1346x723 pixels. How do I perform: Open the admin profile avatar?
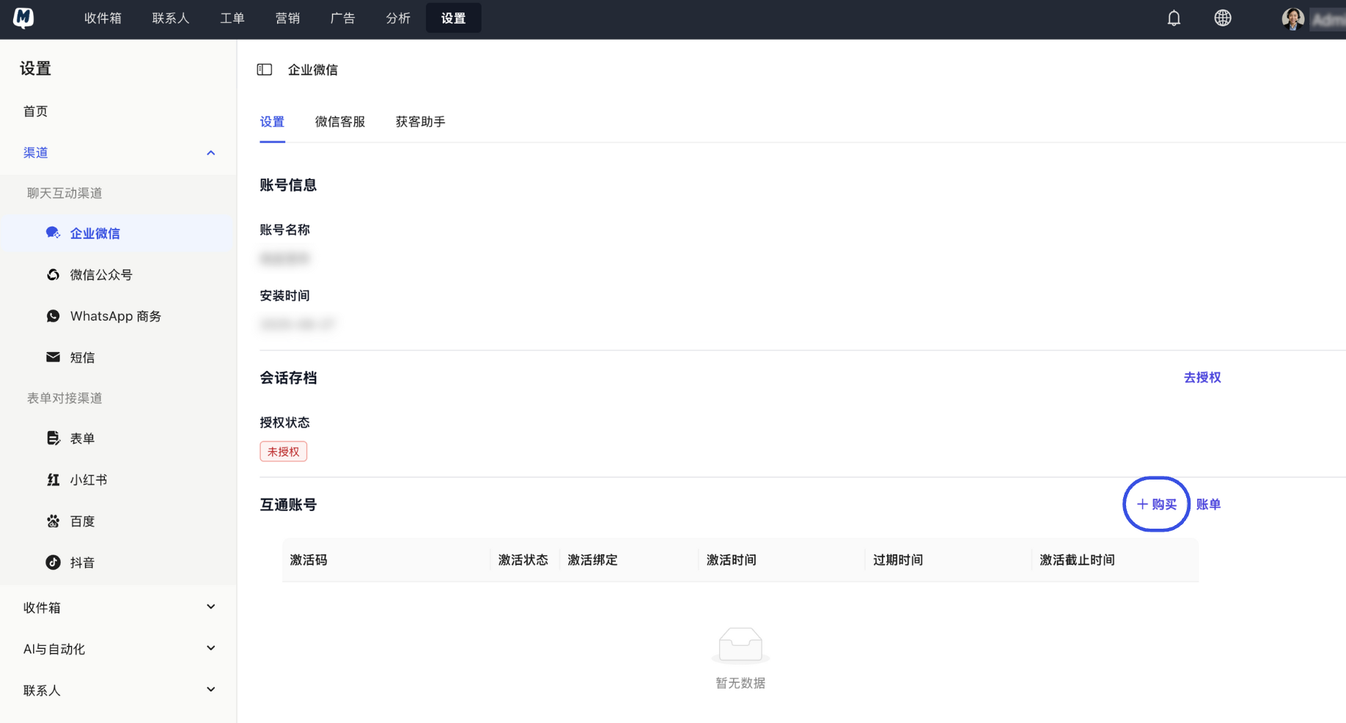(1292, 18)
